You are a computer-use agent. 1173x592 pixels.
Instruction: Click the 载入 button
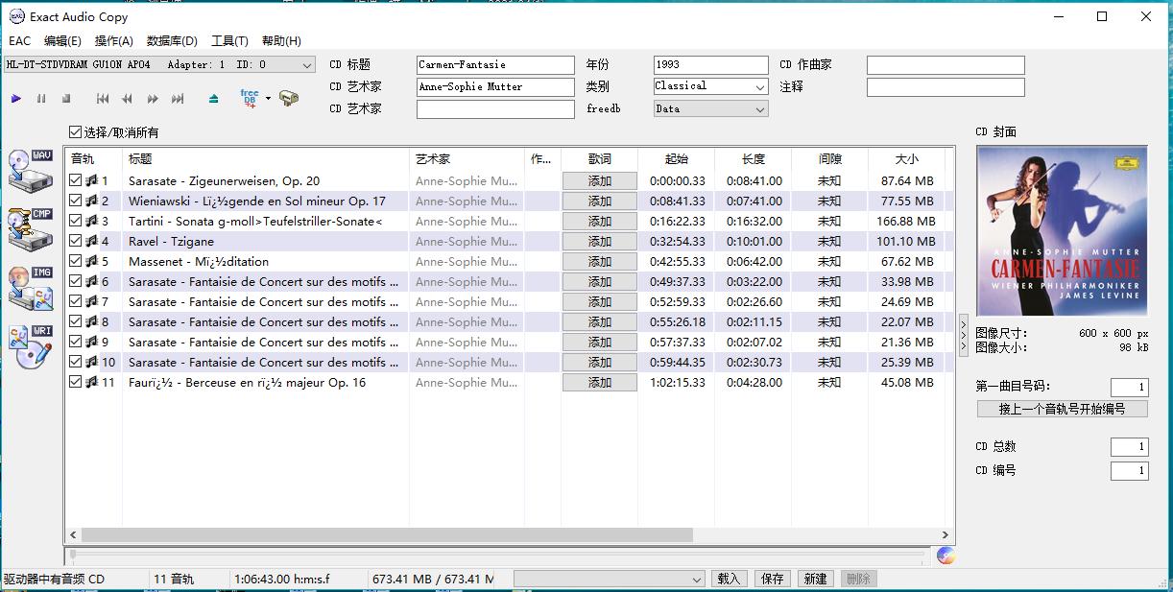[x=730, y=579]
